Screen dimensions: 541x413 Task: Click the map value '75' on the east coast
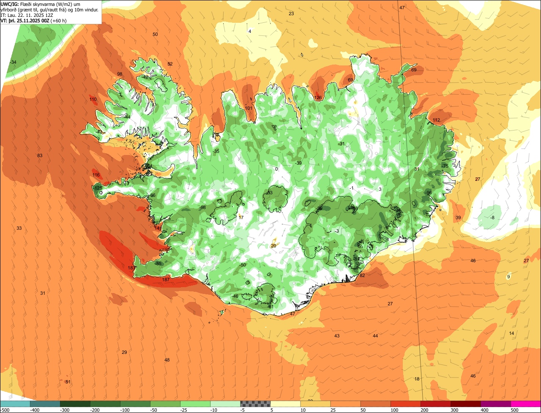(445, 166)
